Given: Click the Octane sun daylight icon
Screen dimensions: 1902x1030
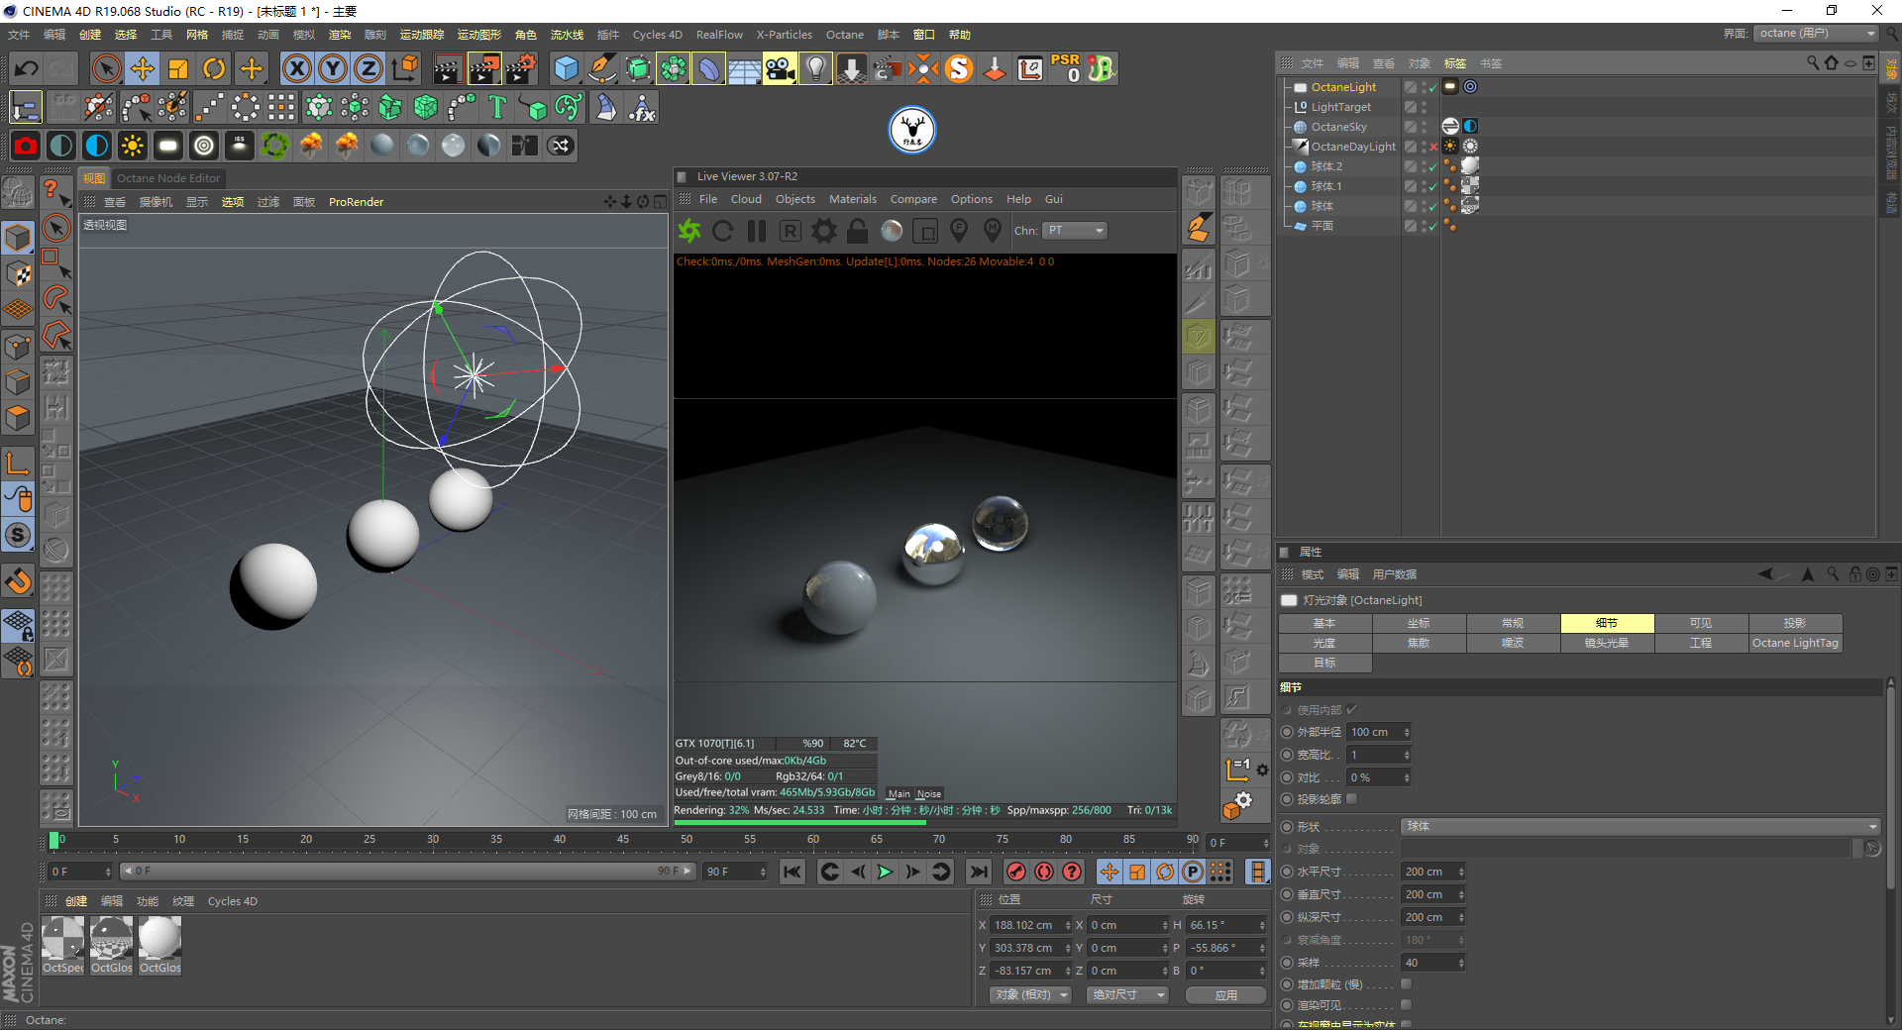Looking at the screenshot, I should pyautogui.click(x=133, y=146).
